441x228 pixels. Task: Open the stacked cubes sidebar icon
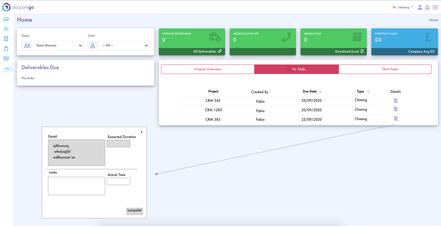coord(6,29)
